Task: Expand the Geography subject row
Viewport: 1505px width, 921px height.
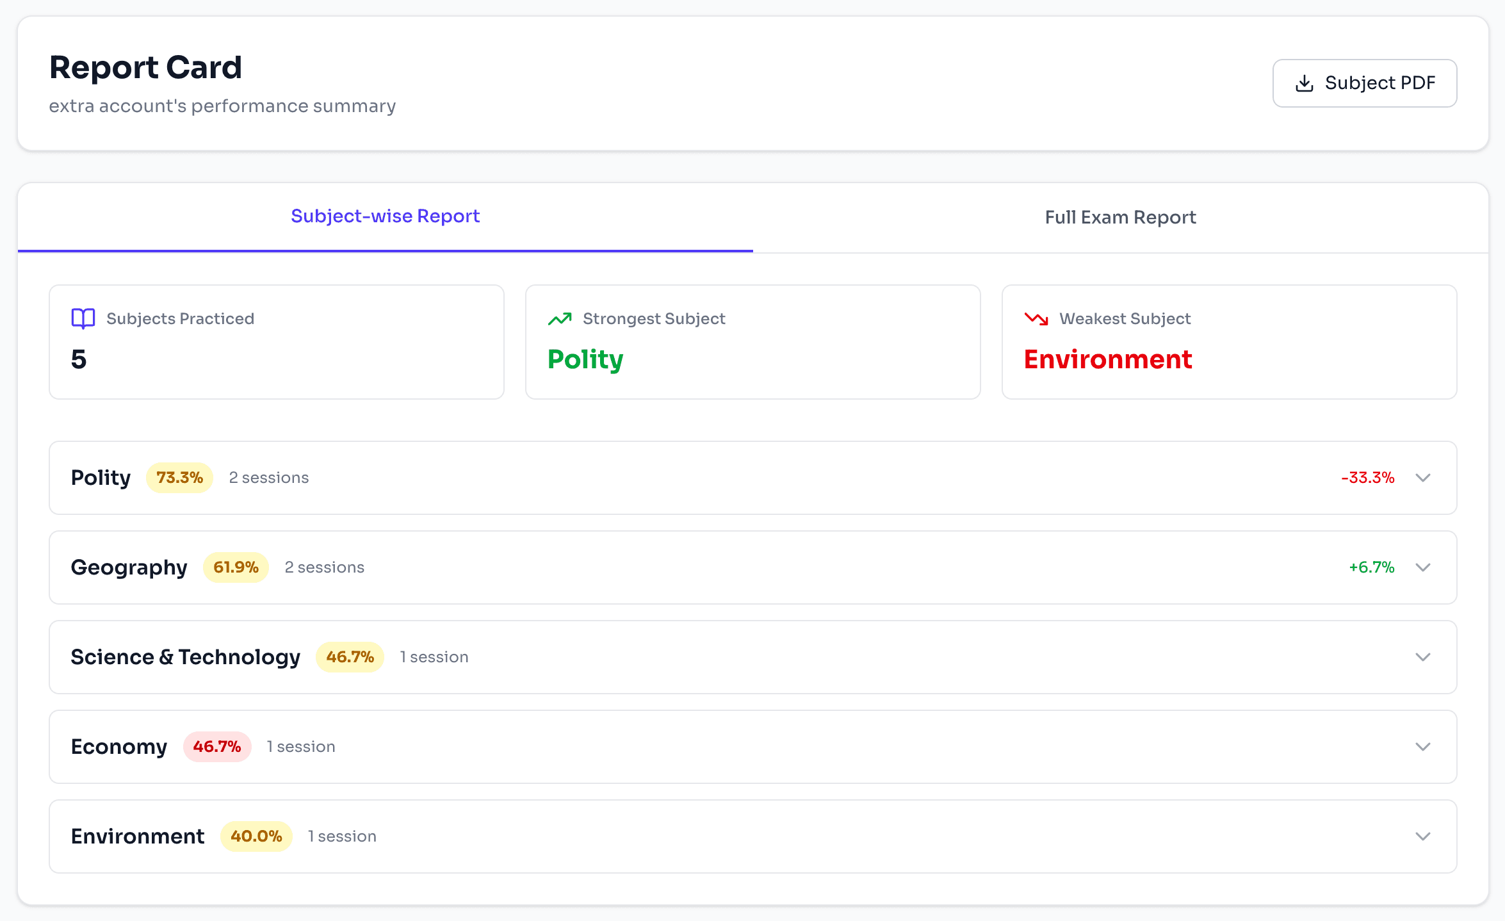Action: 1423,567
